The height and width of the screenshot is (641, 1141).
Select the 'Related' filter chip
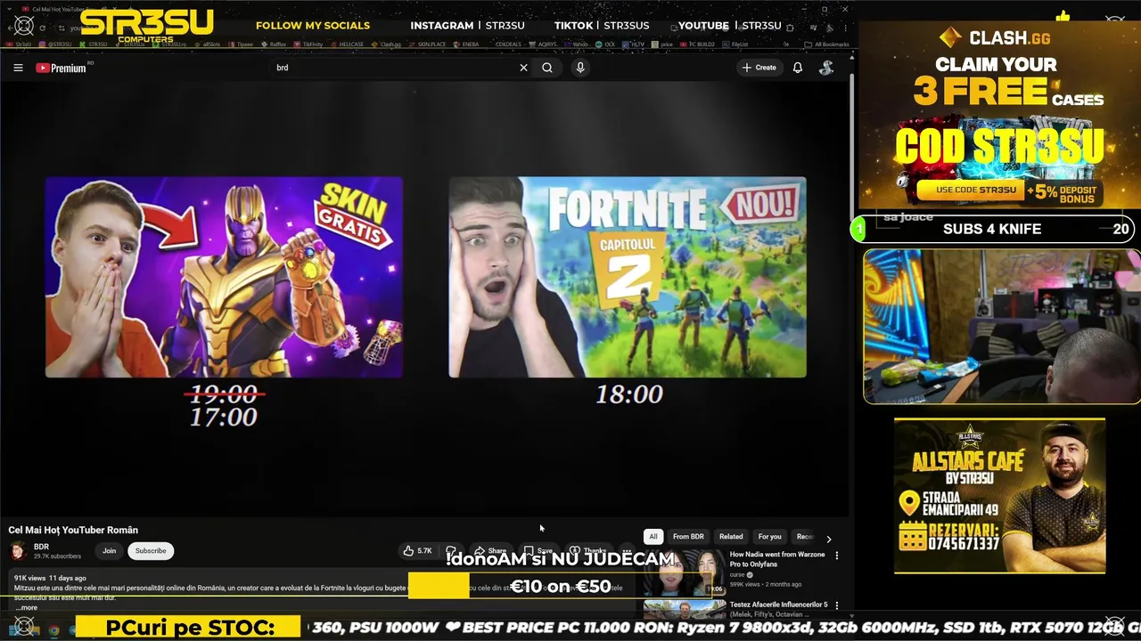pyautogui.click(x=731, y=537)
